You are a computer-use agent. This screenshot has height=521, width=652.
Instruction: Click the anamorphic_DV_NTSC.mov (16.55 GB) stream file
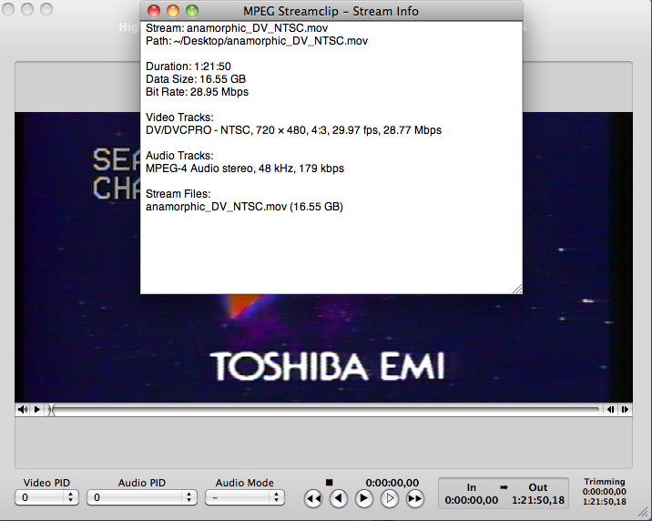pos(244,207)
